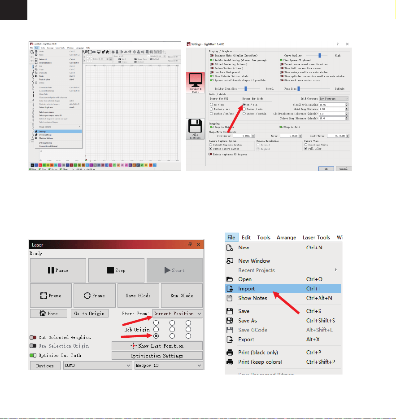This screenshot has width=396, height=419.
Task: Click the Ctrl-Arrow increment stepper
Action: point(253,136)
